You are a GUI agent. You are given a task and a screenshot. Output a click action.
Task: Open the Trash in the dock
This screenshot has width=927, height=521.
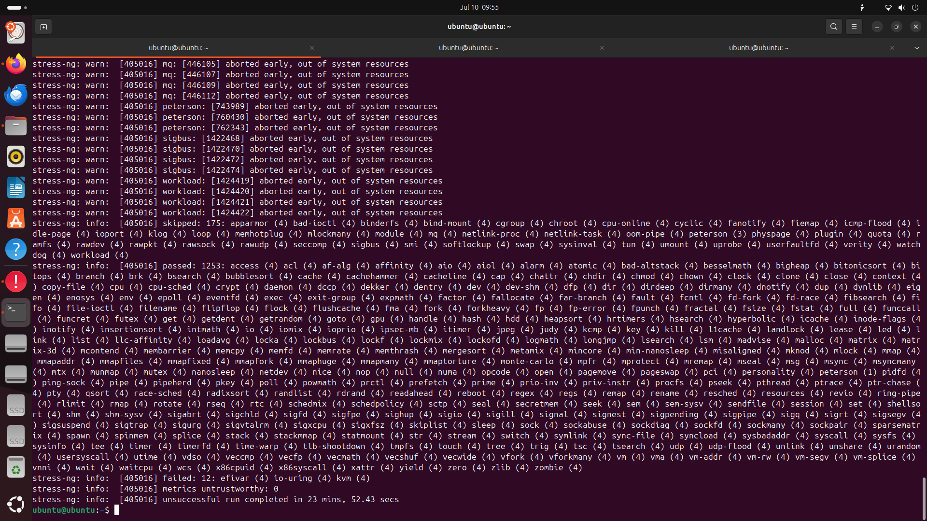pyautogui.click(x=16, y=468)
